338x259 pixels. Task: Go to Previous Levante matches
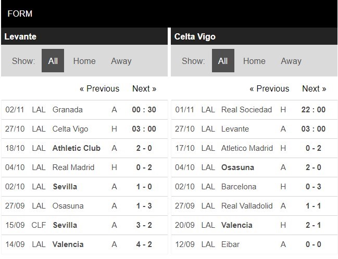click(99, 88)
